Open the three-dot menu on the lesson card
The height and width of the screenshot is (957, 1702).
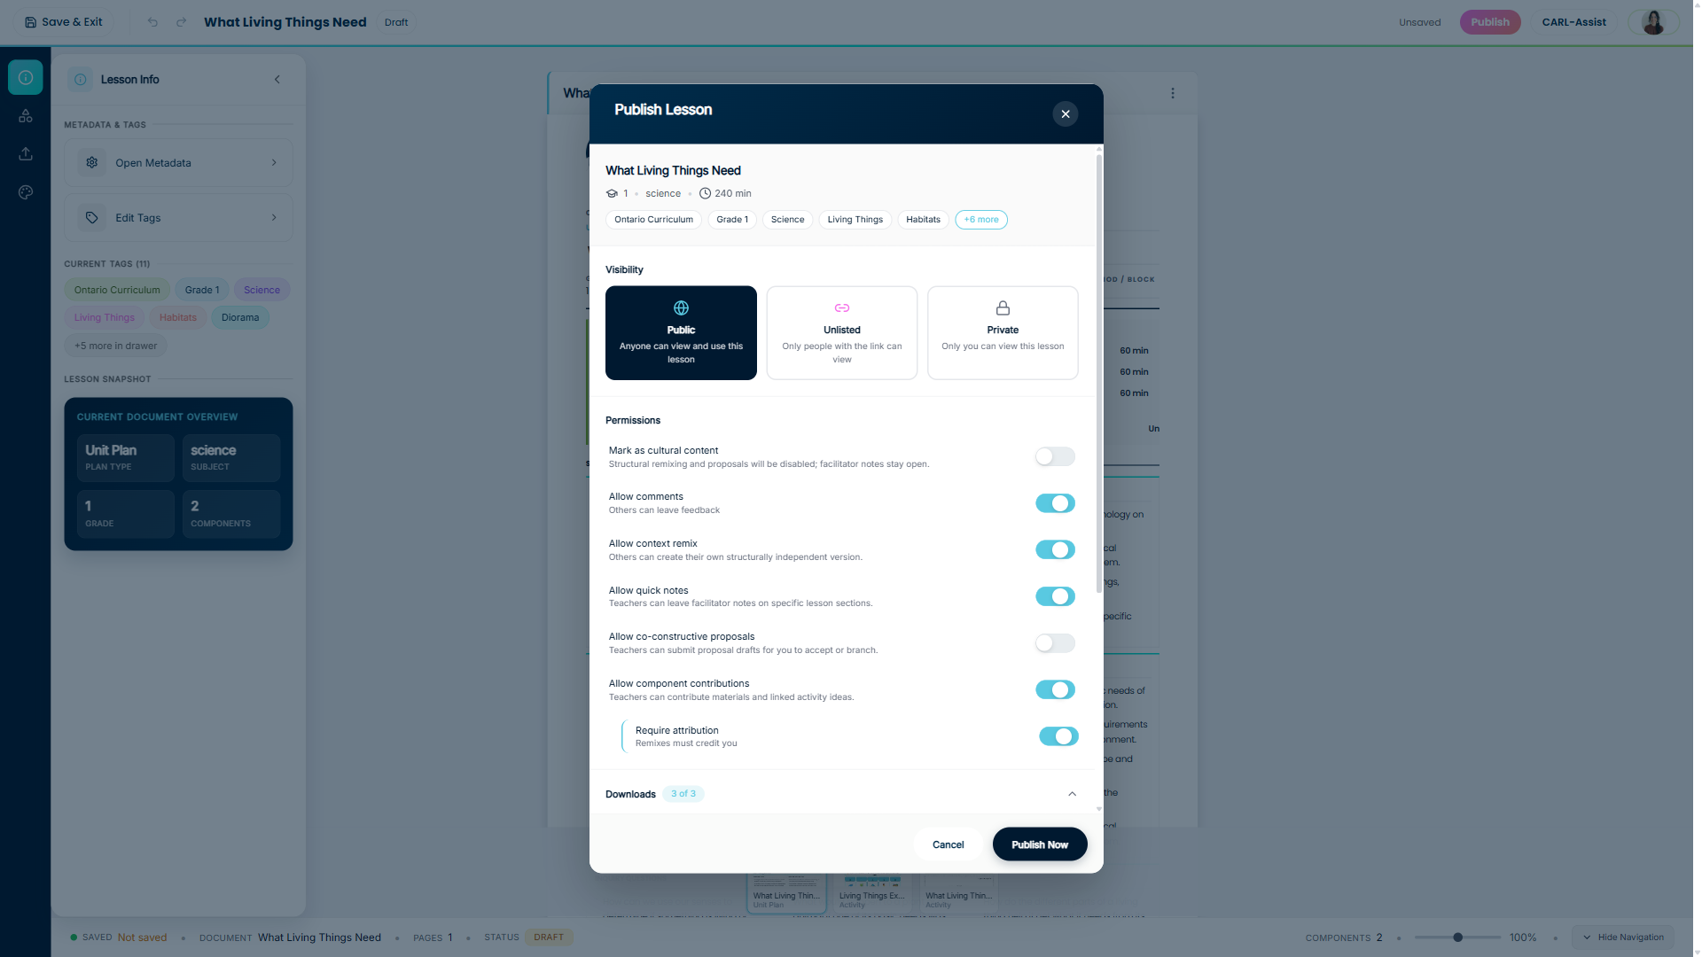[x=1172, y=92]
